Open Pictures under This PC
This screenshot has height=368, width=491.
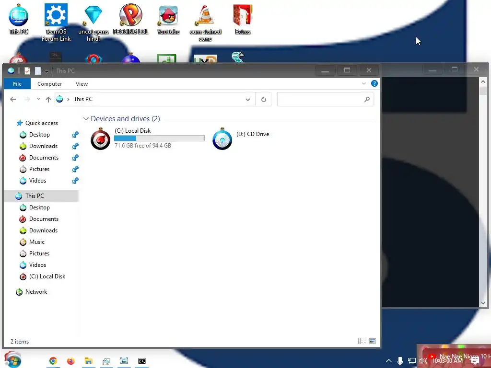[x=39, y=253]
